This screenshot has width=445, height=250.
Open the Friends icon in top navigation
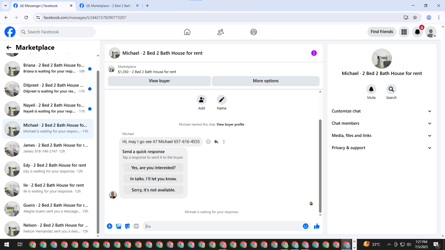[x=221, y=32]
